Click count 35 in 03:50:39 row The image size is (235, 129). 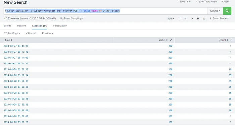pos(230,105)
